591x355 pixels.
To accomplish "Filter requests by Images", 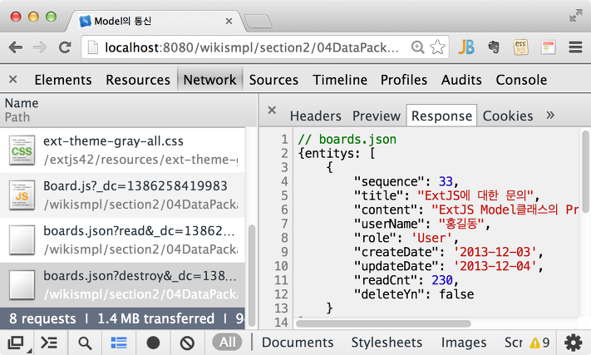I will click(x=464, y=343).
